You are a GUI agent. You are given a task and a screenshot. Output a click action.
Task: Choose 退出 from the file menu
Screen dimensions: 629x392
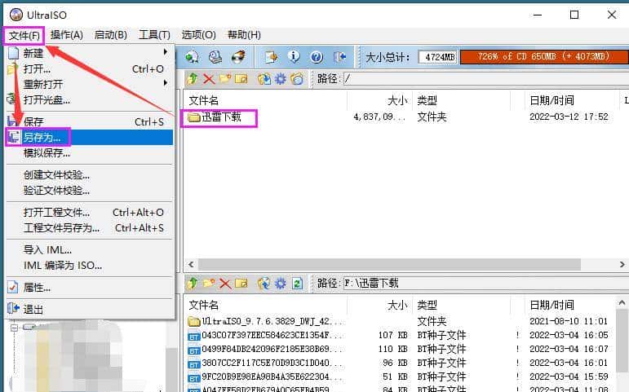(90, 310)
